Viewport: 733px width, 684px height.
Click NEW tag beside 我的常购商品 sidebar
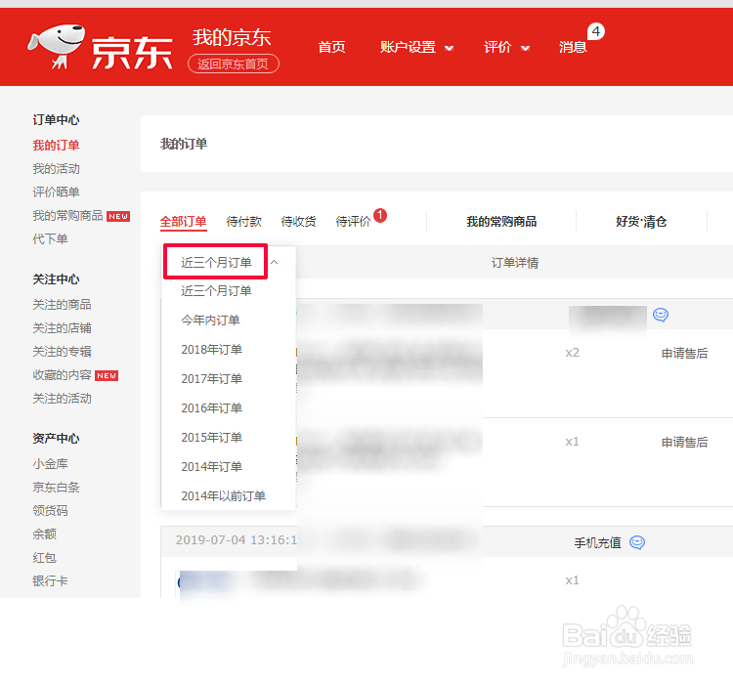coord(118,217)
